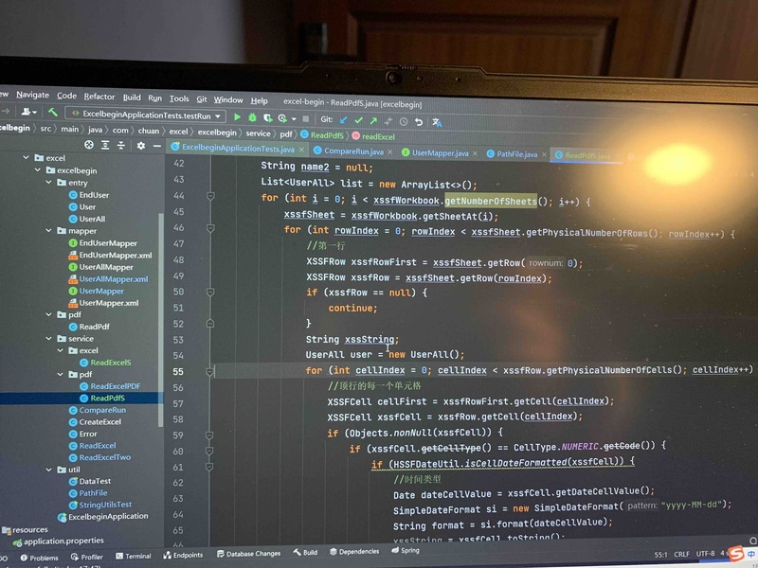
Task: Open the dropdown arrow beside the Profiler icon
Action: tap(294, 119)
